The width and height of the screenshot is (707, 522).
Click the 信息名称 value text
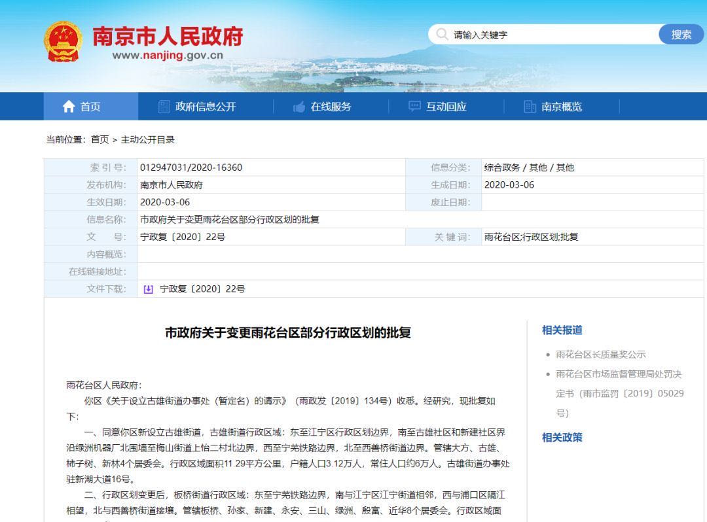pyautogui.click(x=230, y=220)
